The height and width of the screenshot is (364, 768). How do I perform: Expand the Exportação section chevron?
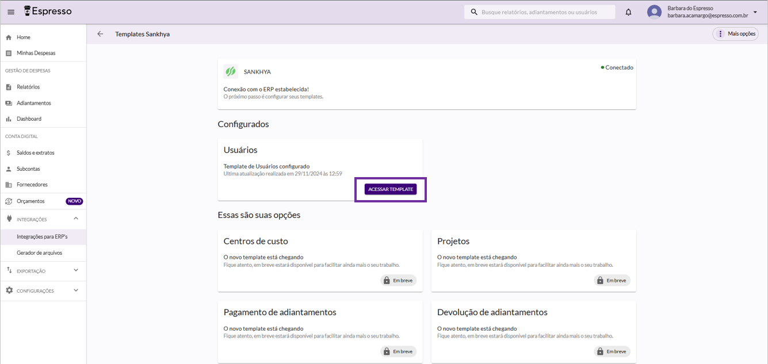coord(76,270)
